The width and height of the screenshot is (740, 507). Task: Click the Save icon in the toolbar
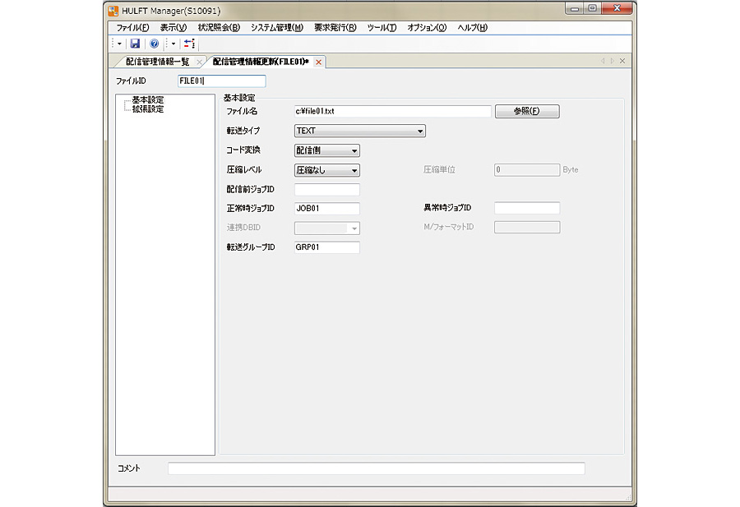(x=135, y=44)
